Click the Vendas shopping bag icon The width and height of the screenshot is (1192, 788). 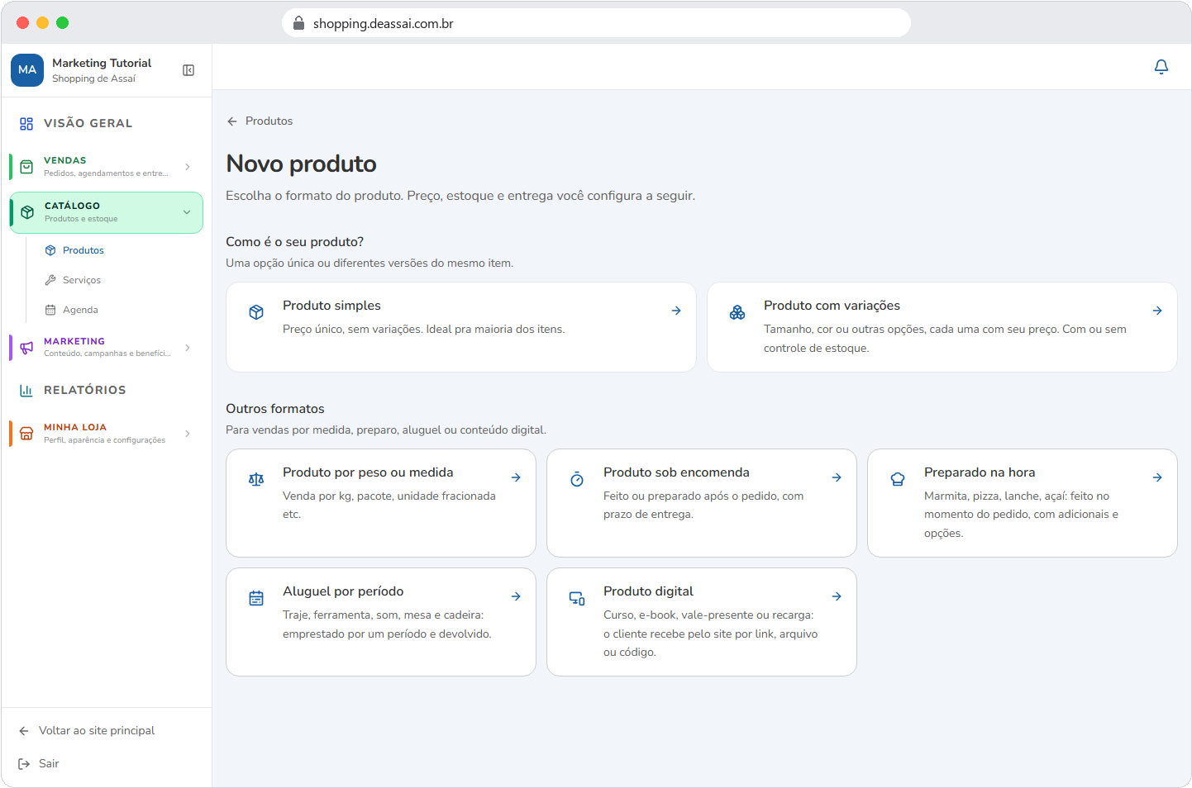pos(26,167)
